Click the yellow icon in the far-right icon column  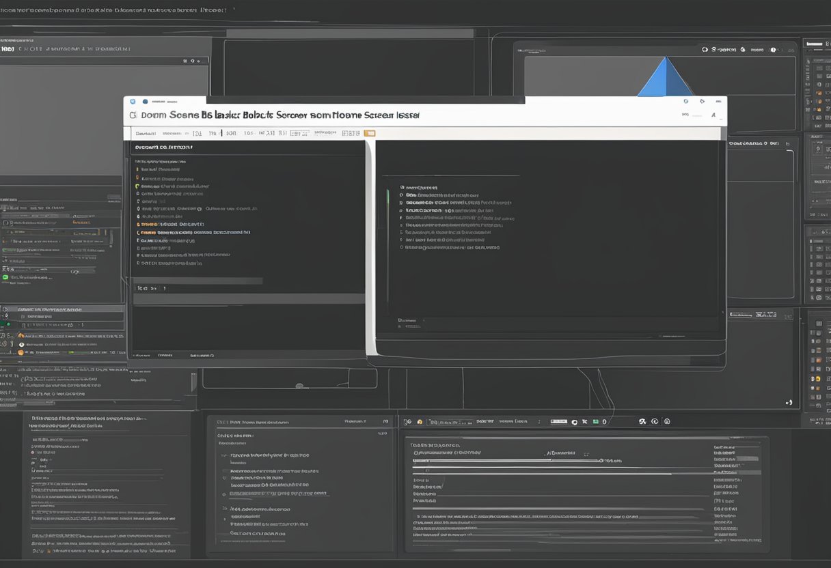click(817, 378)
